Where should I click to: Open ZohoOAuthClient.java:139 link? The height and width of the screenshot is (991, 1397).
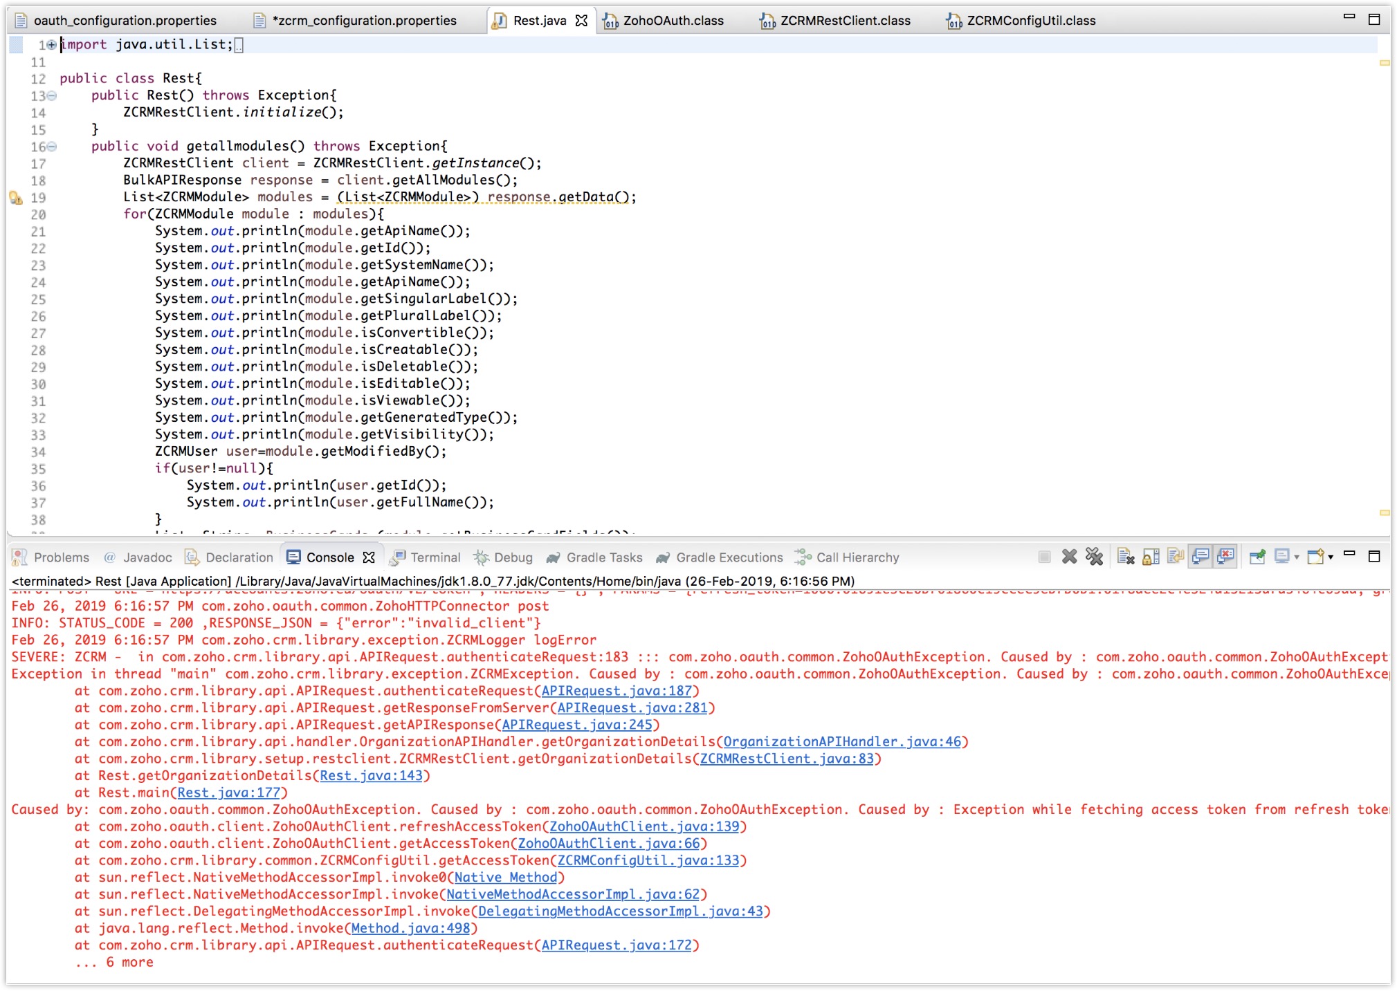coord(644,826)
